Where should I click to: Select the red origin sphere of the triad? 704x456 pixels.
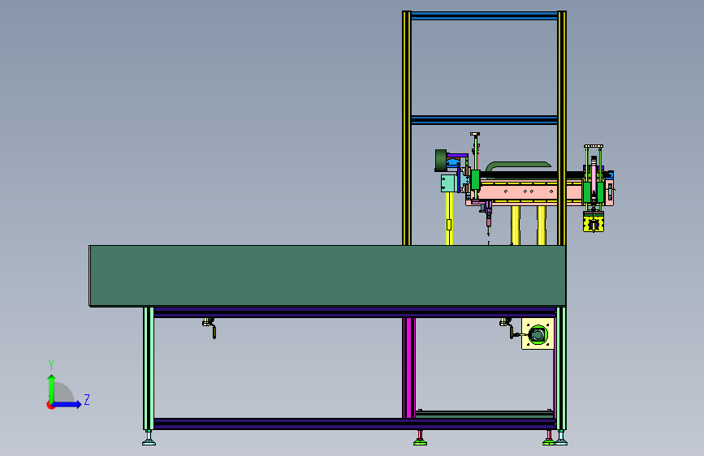coord(50,405)
